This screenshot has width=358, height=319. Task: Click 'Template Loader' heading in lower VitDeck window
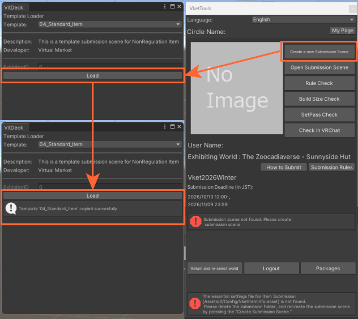point(24,137)
